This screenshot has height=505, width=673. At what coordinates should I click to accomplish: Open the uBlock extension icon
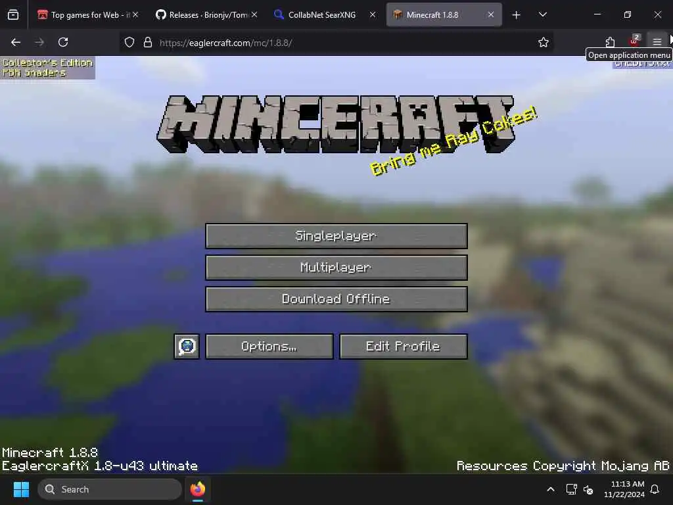point(634,41)
